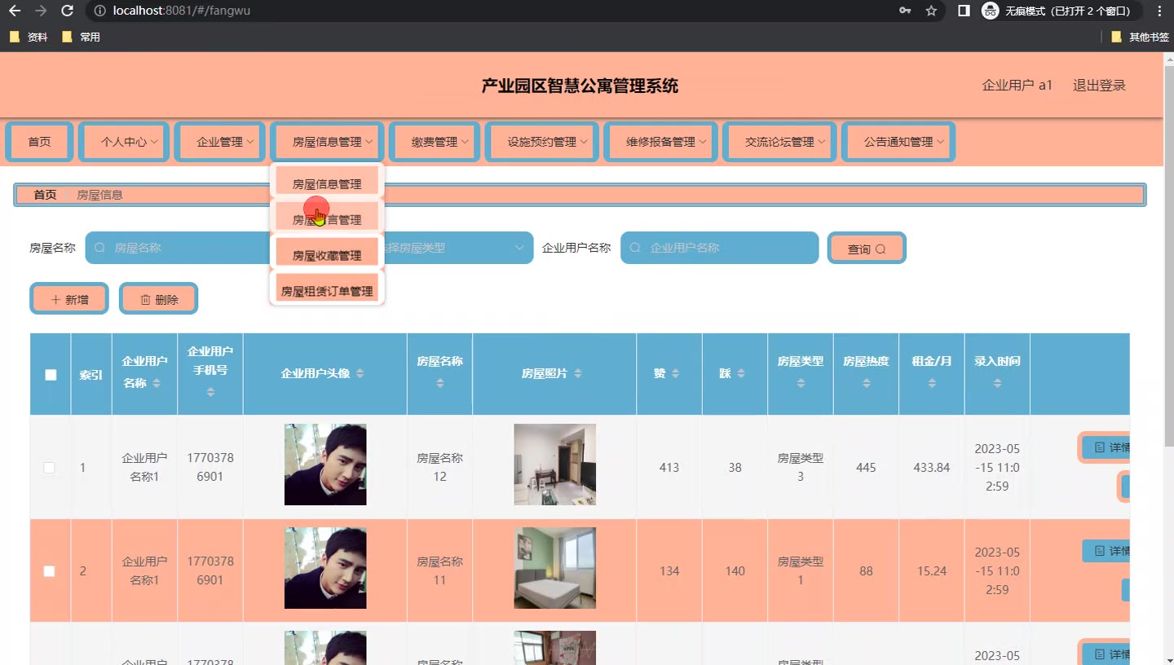Open the browser side panel icon
Image resolution: width=1174 pixels, height=665 pixels.
(964, 11)
